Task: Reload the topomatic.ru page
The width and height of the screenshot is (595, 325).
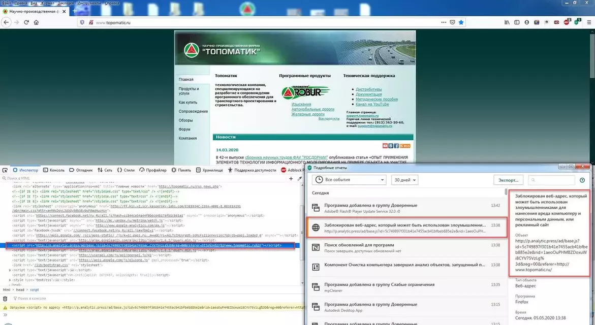Action: coord(26,22)
